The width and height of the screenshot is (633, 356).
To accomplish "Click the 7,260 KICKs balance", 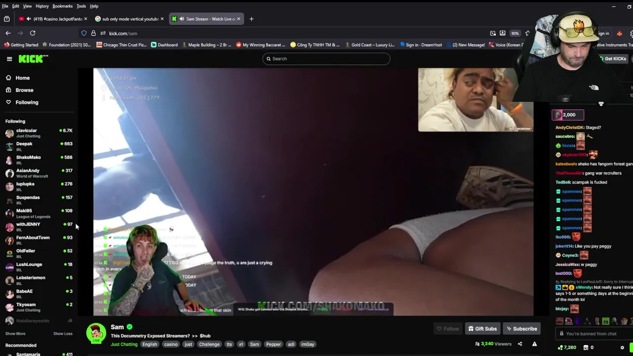I will click(567, 348).
